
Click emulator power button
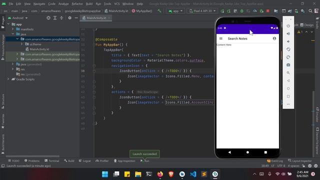click(288, 26)
